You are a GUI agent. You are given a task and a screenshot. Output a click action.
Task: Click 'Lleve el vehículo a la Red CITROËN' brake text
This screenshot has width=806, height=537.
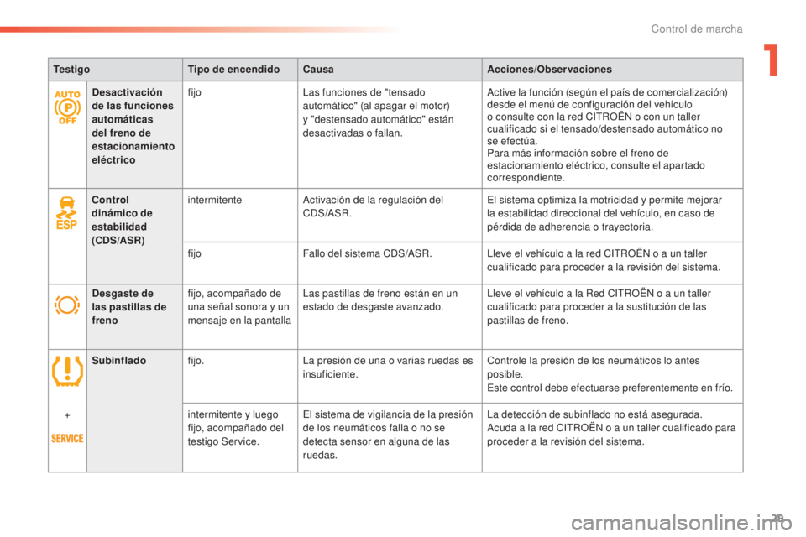pyautogui.click(x=599, y=307)
